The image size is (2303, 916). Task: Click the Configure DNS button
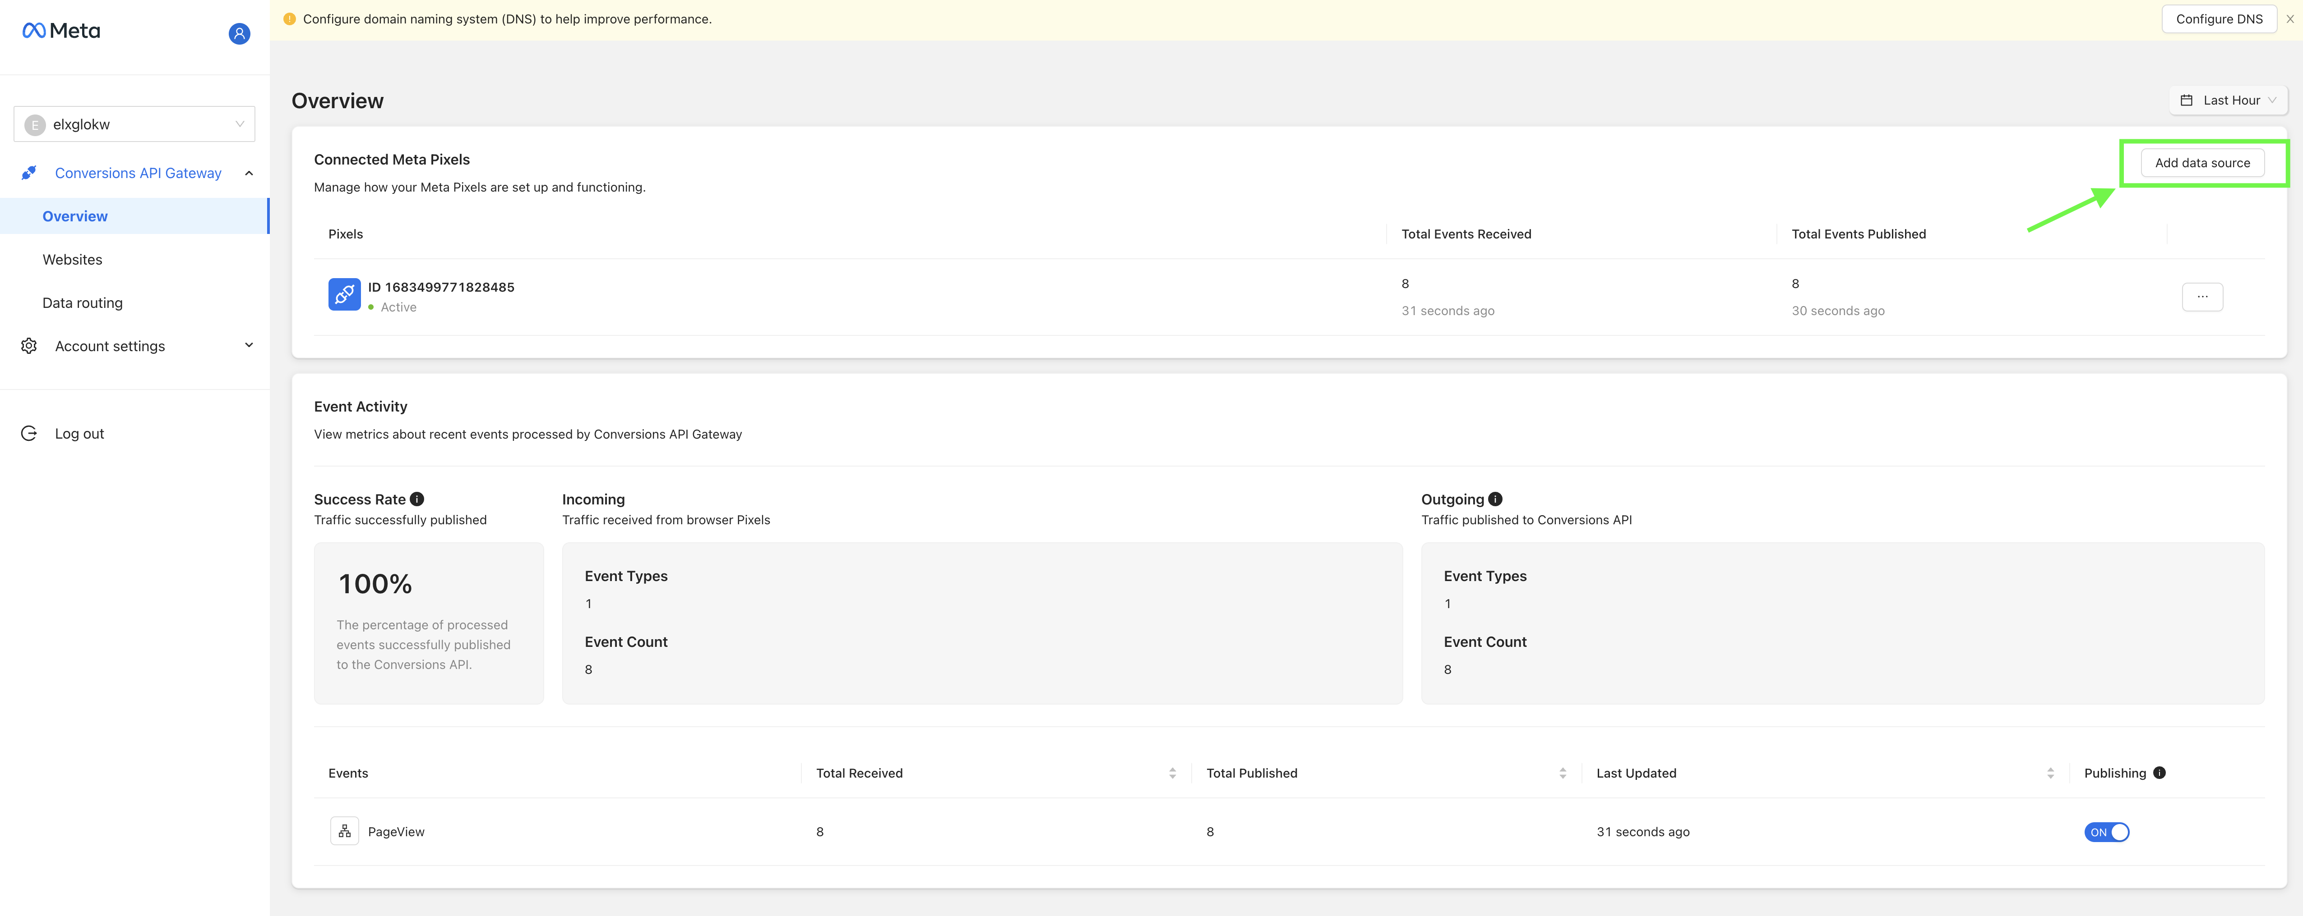coord(2218,19)
